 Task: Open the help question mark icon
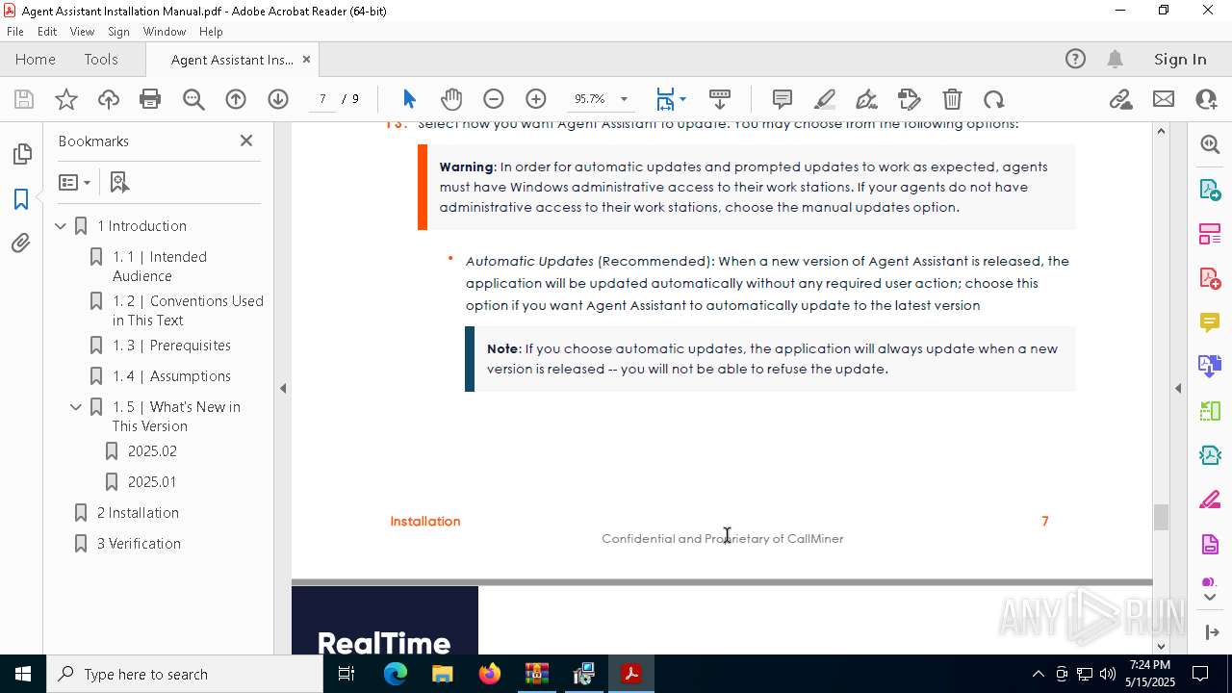(1075, 59)
